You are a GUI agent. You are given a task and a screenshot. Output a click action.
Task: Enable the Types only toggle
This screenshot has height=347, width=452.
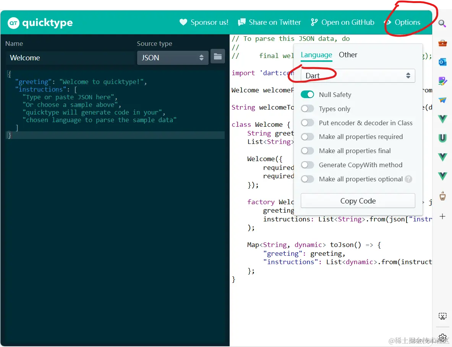(307, 108)
